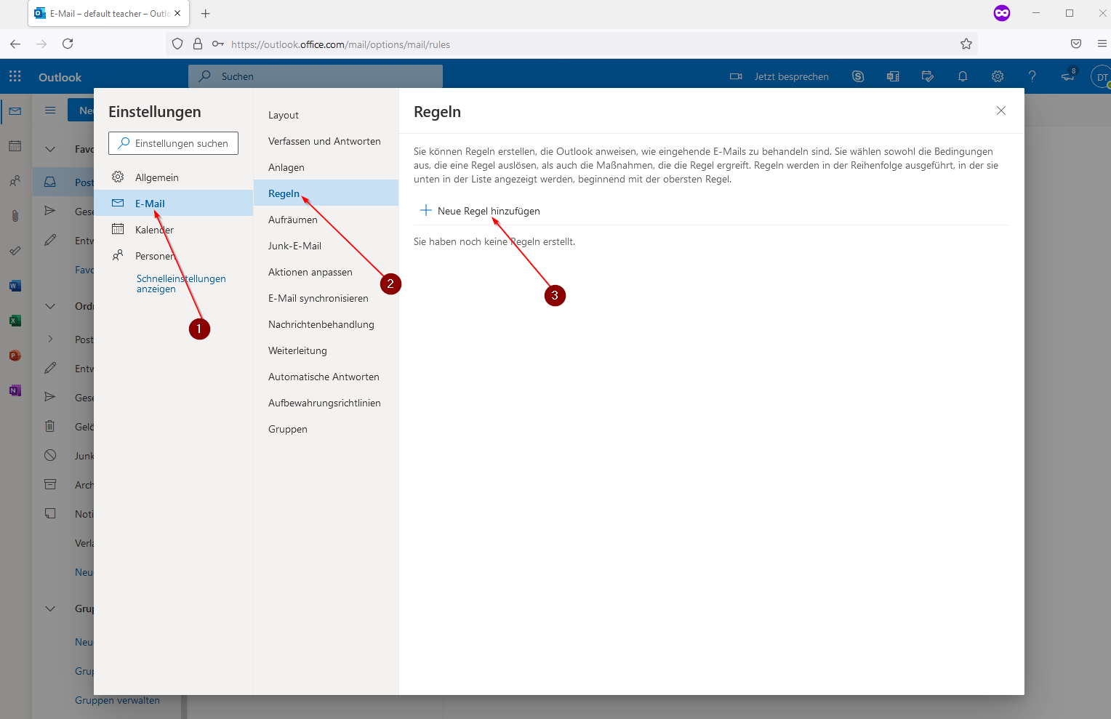
Task: Open the Outlook app launcher grid
Action: [15, 76]
